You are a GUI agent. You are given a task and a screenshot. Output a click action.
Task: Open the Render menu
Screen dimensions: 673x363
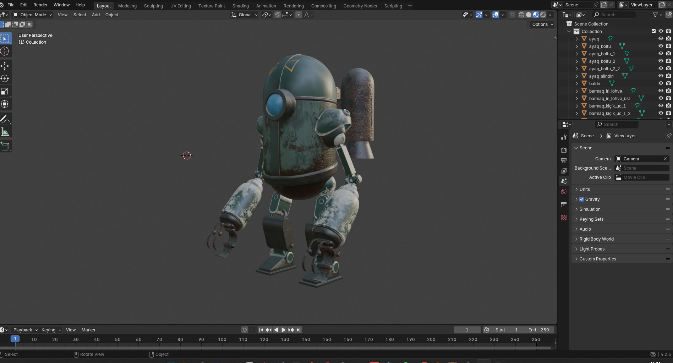click(x=40, y=5)
